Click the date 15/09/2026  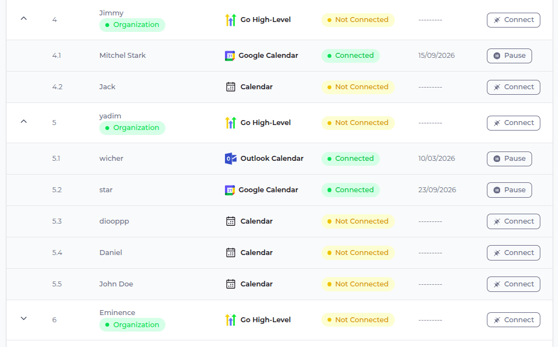tap(437, 56)
